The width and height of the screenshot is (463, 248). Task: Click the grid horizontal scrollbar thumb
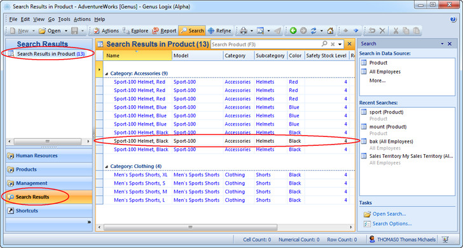(x=190, y=227)
